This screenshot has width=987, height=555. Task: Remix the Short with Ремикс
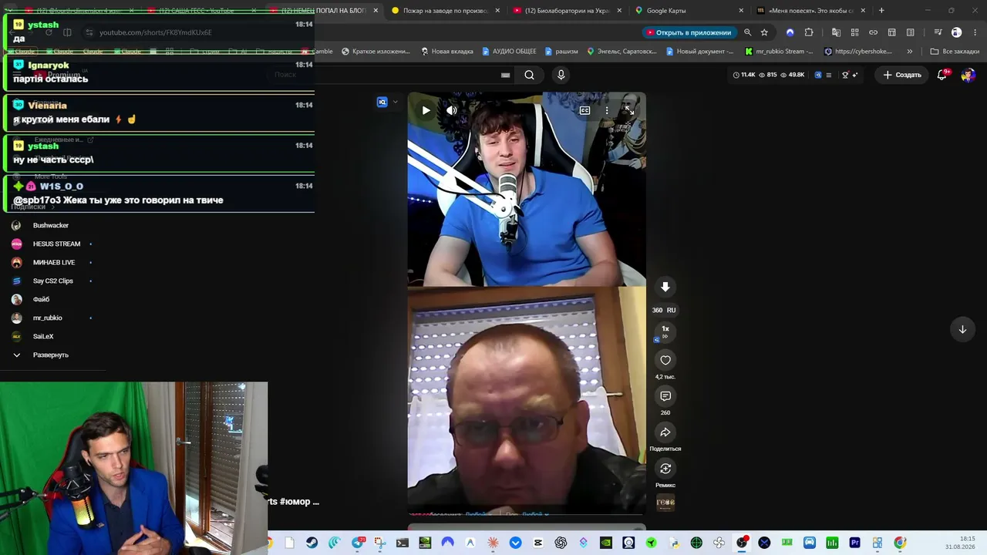tap(665, 469)
